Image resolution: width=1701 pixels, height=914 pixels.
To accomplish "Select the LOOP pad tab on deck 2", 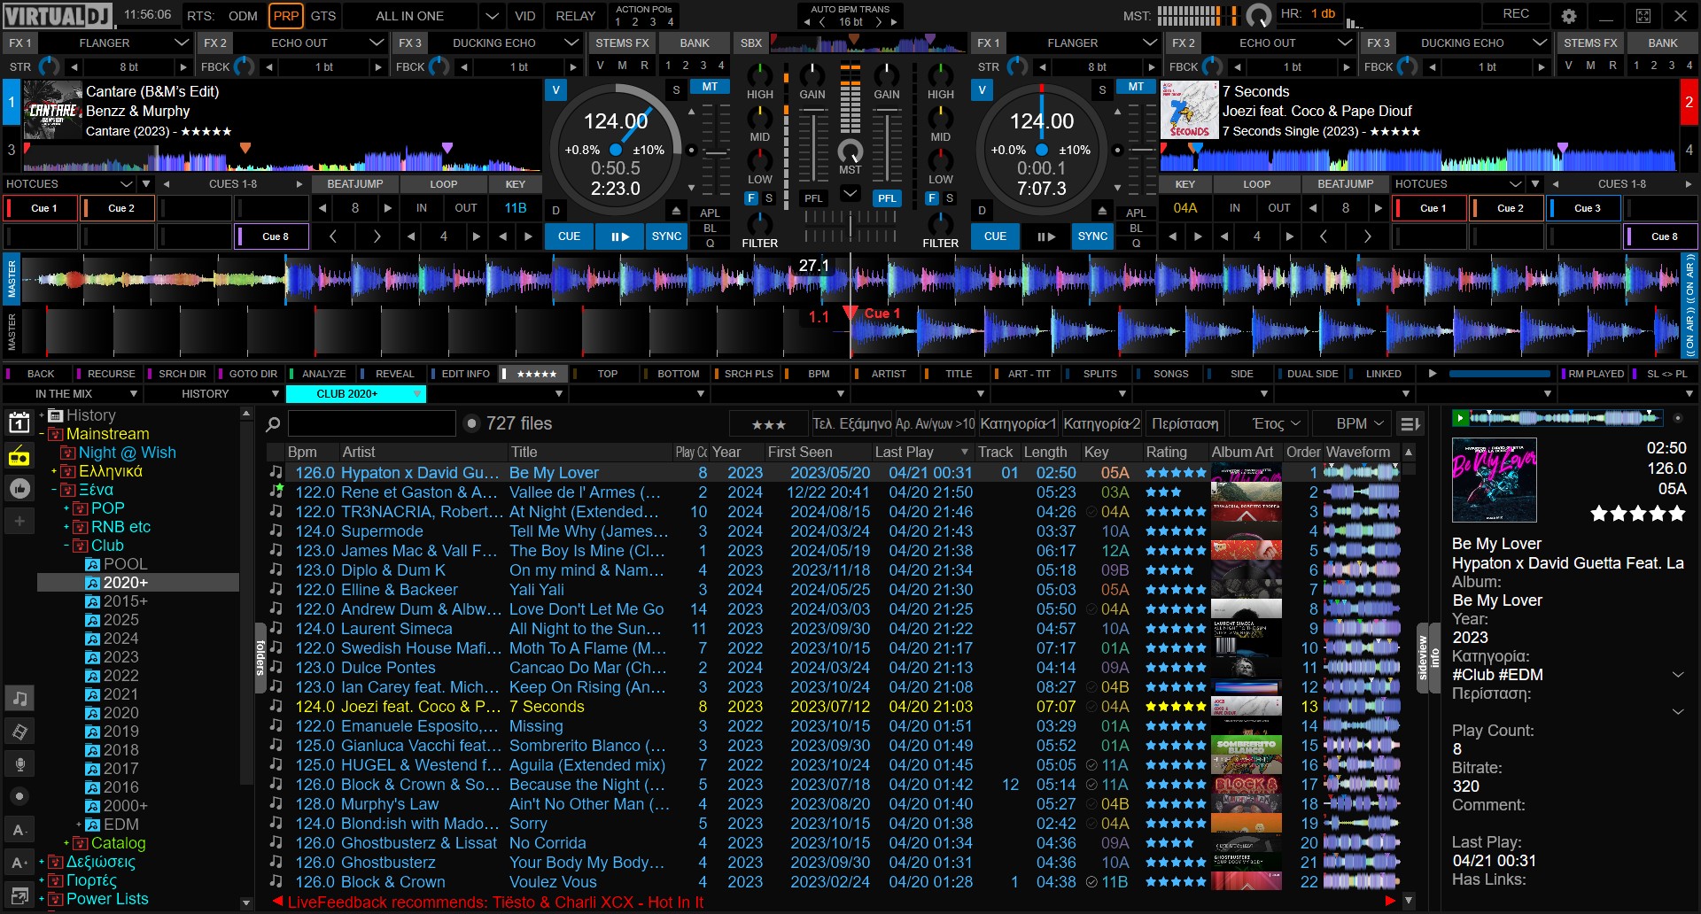I will [x=1256, y=184].
